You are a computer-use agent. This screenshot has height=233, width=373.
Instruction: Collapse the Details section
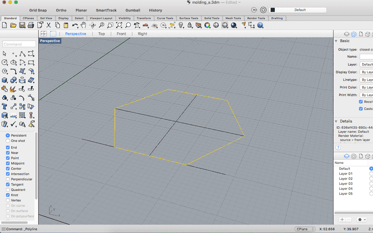tap(336, 121)
